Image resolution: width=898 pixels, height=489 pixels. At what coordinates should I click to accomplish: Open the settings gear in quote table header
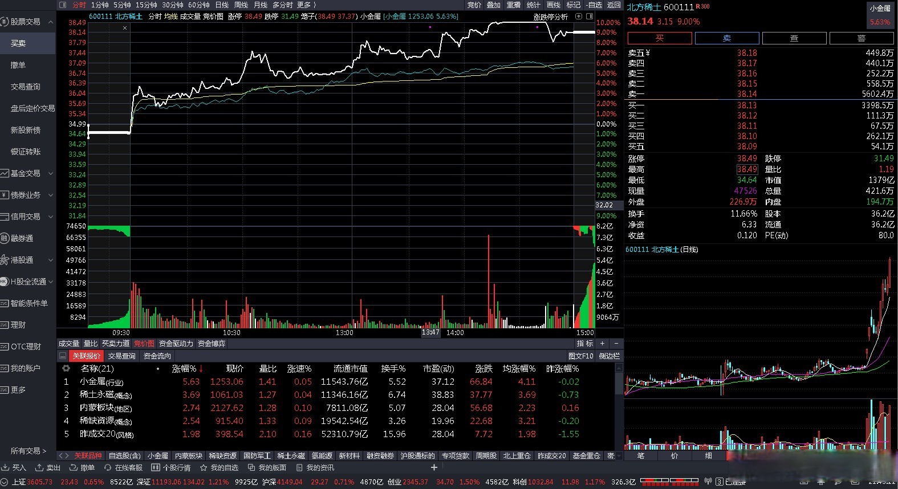66,369
